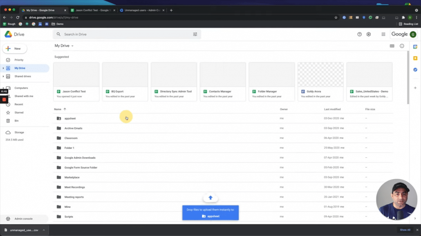The width and height of the screenshot is (421, 236).
Task: Select the Classroom folder
Action: 223,138
